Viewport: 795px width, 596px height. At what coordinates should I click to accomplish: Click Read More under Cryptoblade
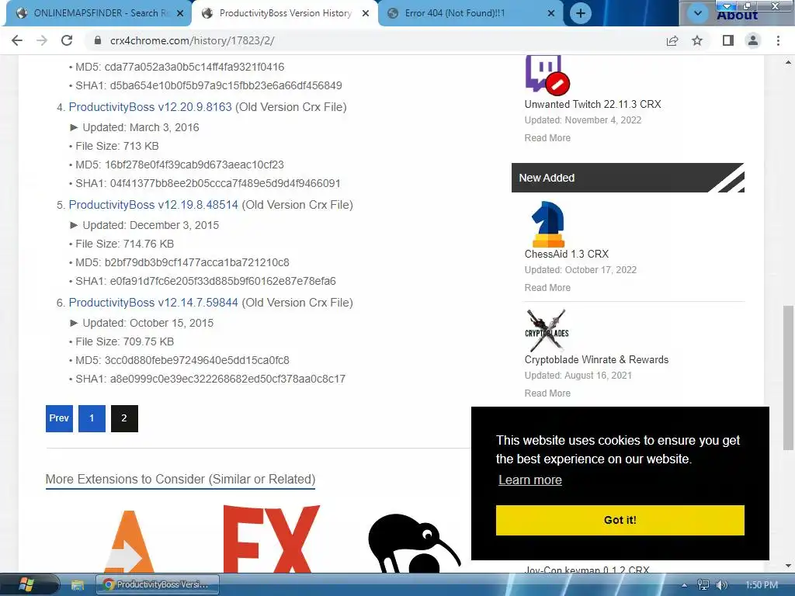tap(547, 393)
